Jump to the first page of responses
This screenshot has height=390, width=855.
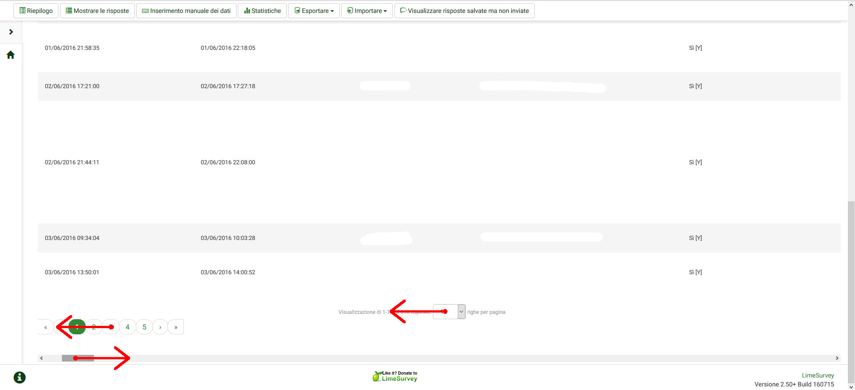[x=45, y=327]
